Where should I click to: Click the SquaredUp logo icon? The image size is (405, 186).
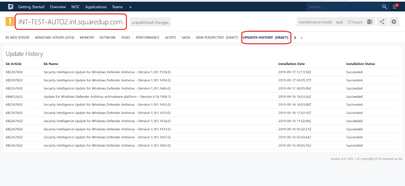coord(11,7)
